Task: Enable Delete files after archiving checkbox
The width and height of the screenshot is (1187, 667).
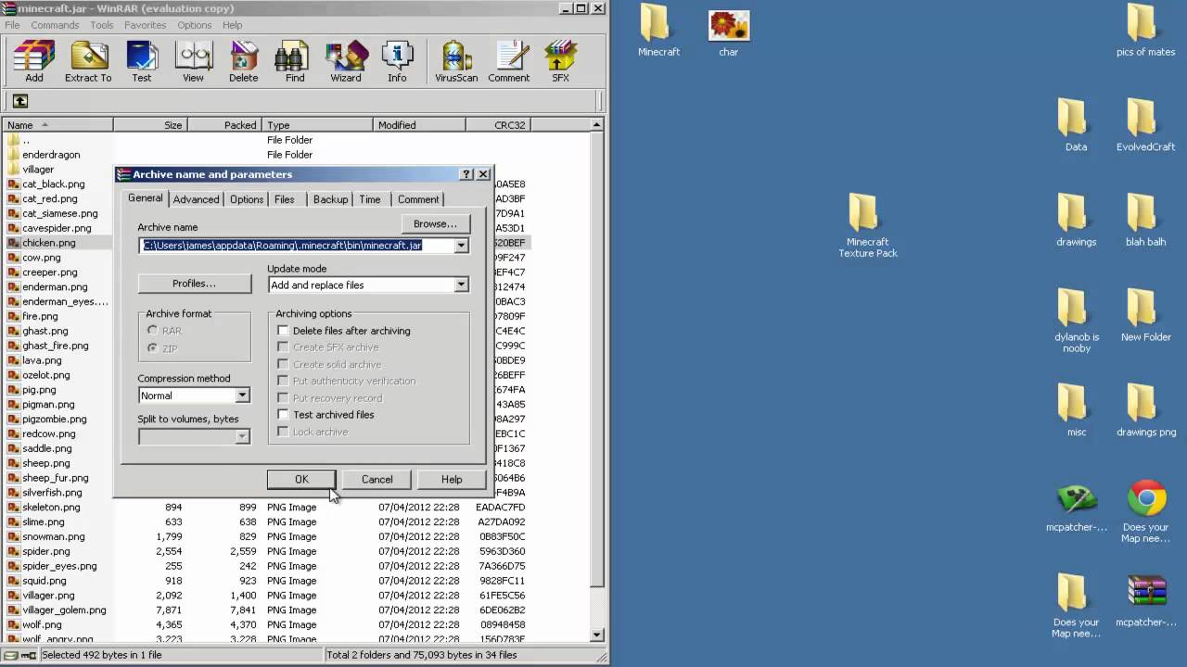Action: [284, 331]
